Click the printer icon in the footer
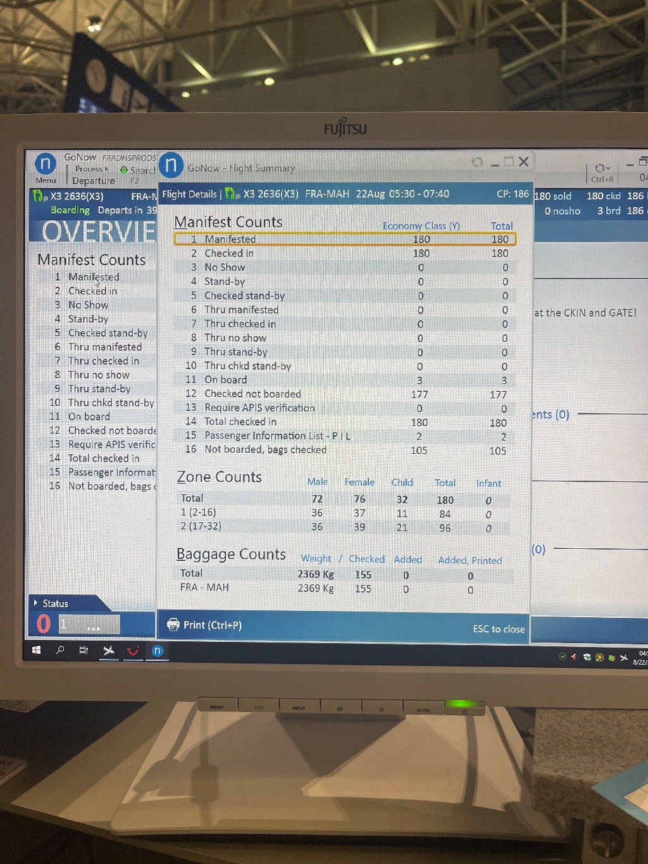 [173, 625]
